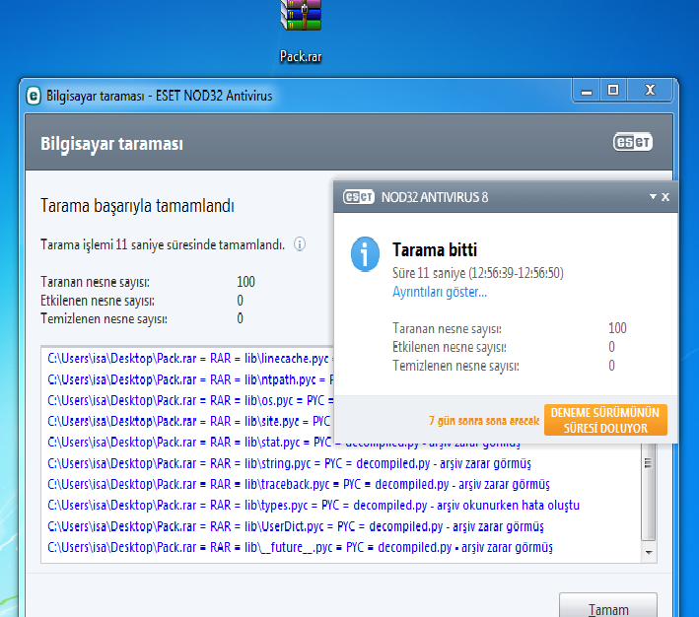
Task: Select the log row for lib\traceback.pyc
Action: pos(299,484)
